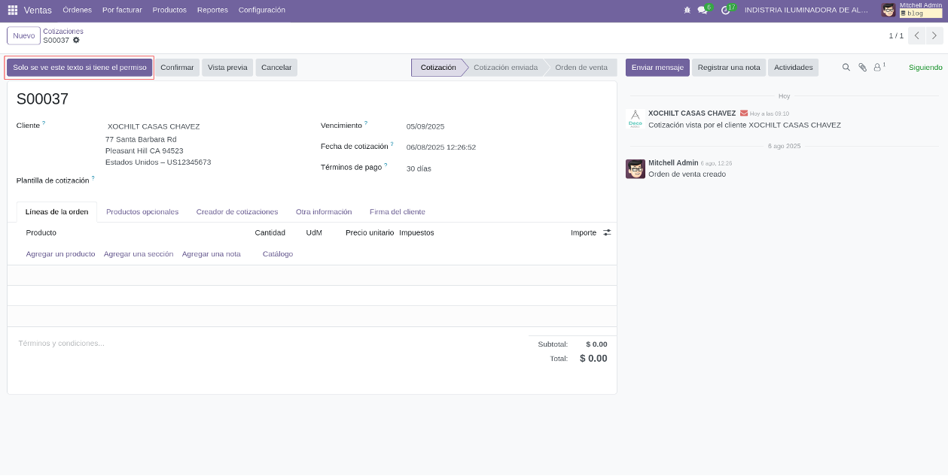
Task: Select the Cotización status stage
Action: pyautogui.click(x=438, y=68)
